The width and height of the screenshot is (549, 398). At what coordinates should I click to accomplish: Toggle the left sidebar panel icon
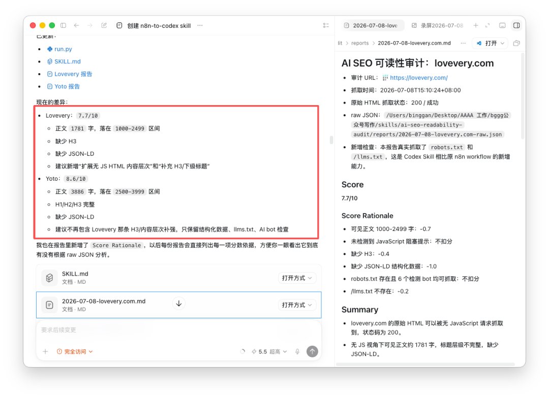point(63,25)
